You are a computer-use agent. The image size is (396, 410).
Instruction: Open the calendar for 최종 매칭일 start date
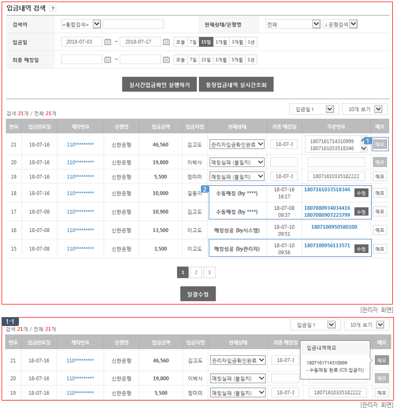108,59
